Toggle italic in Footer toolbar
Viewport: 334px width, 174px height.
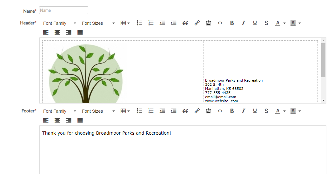pos(243,111)
